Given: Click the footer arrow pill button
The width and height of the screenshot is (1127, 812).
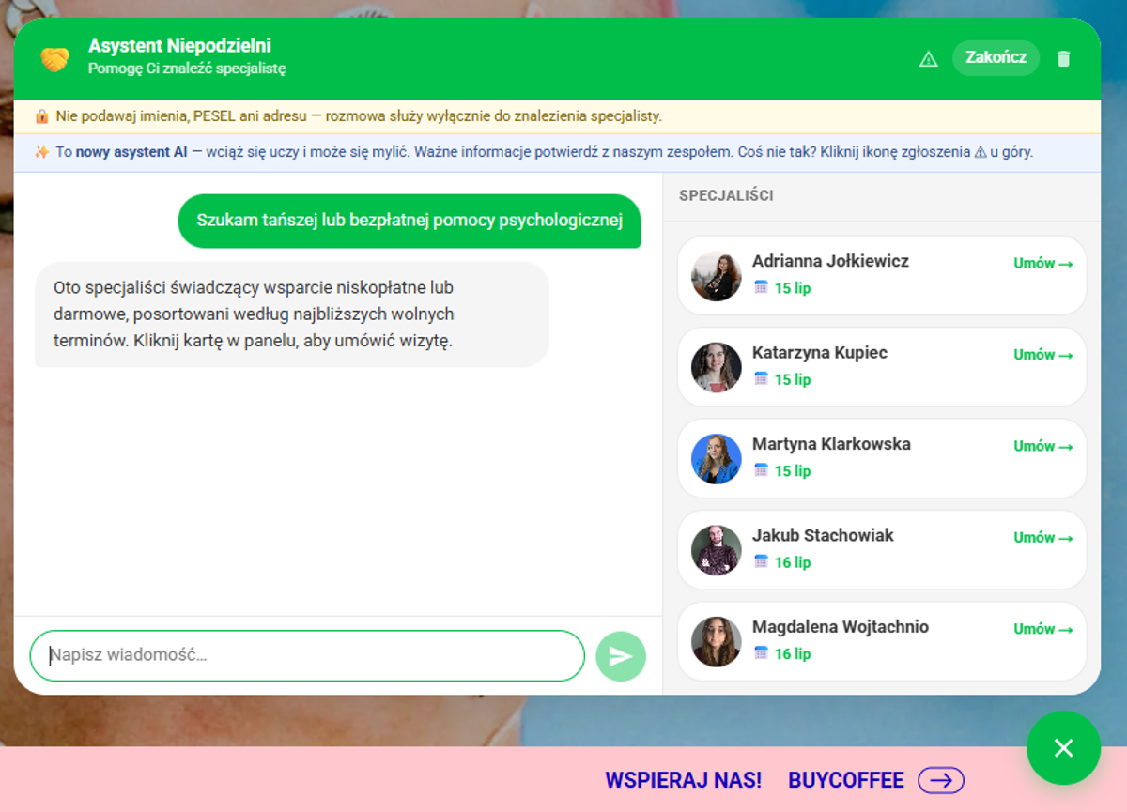Looking at the screenshot, I should click(941, 780).
